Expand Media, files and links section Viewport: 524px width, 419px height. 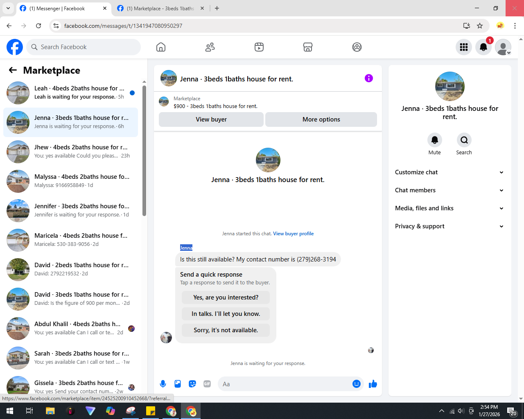449,208
